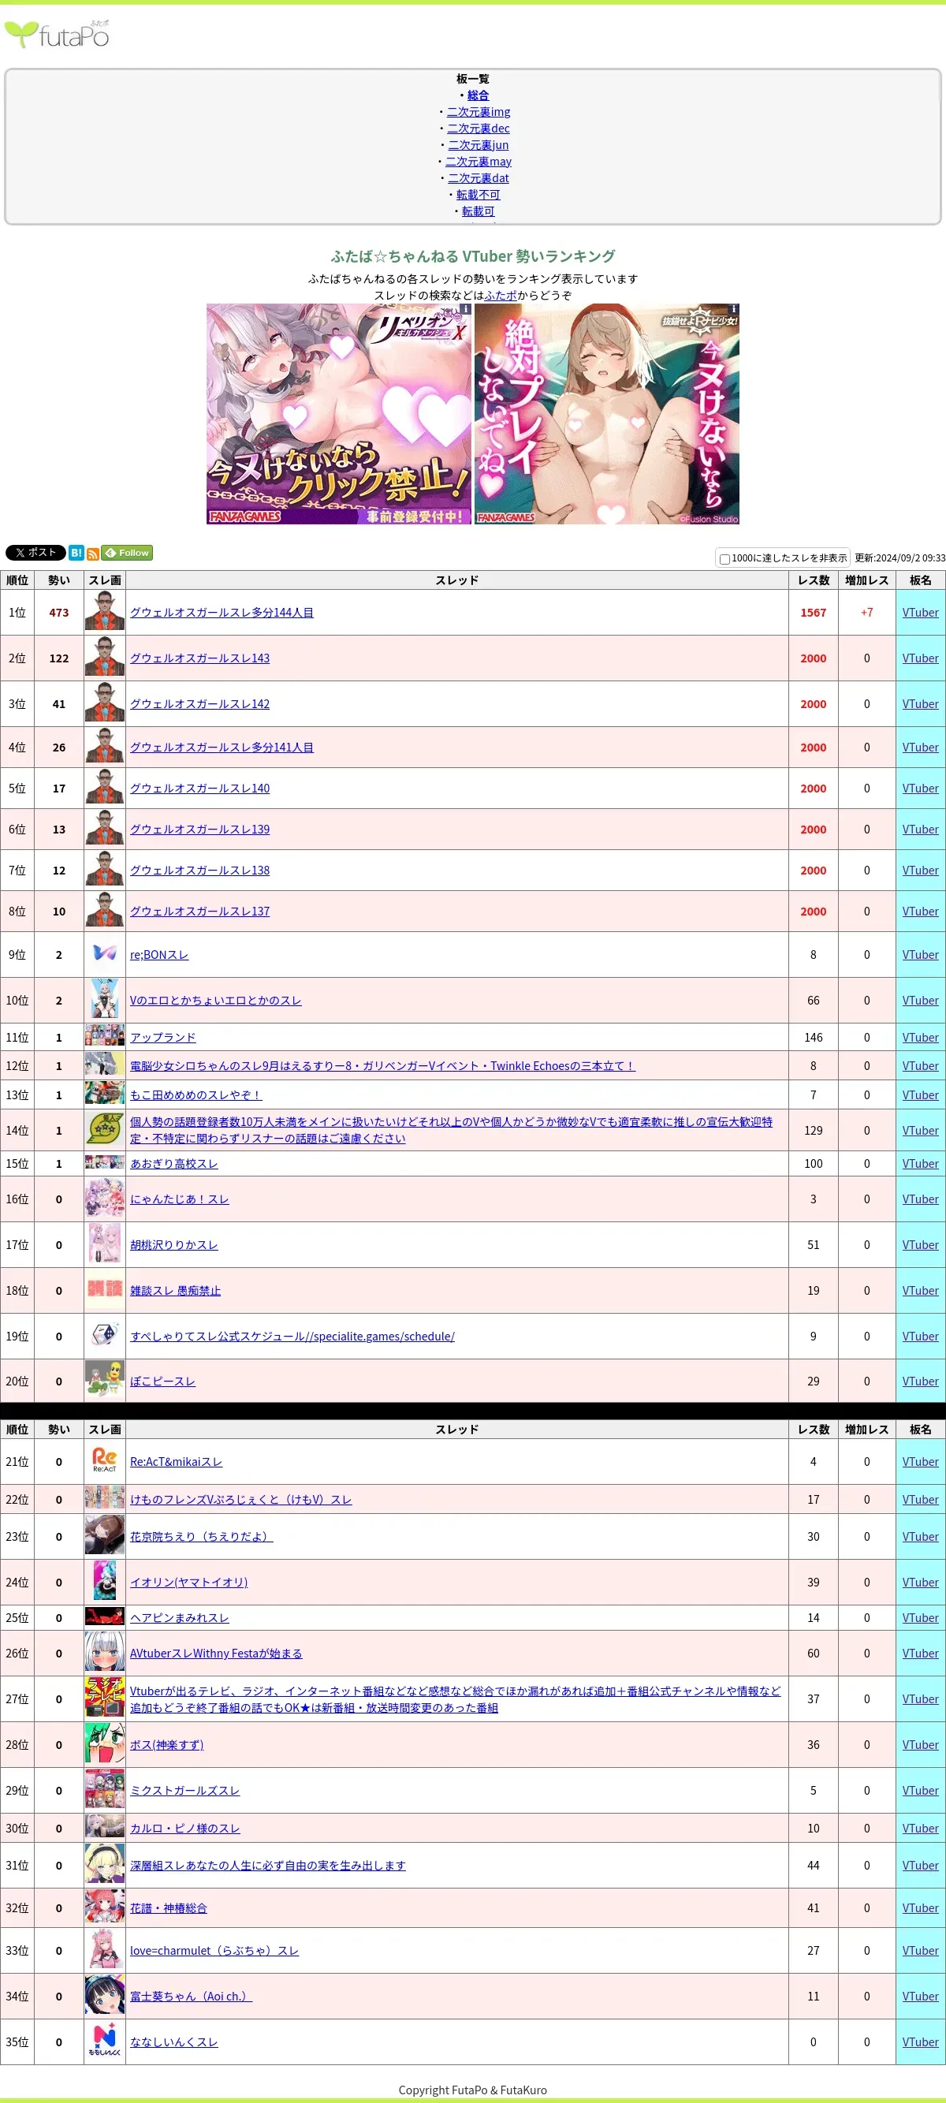The height and width of the screenshot is (2103, 946).
Task: Open the ヘアピンまみれスレ thread
Action: click(180, 1618)
